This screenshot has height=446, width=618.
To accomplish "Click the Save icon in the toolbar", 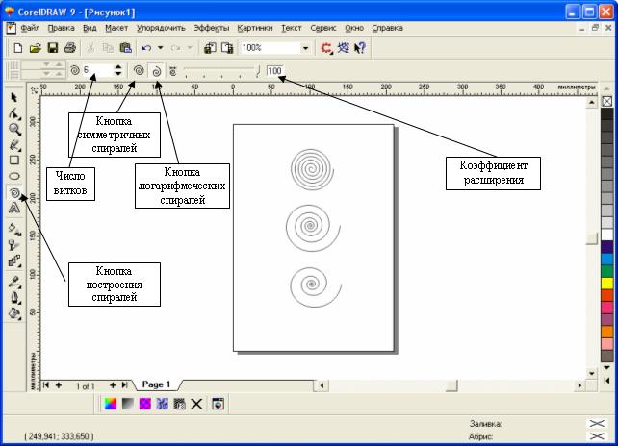I will click(53, 47).
